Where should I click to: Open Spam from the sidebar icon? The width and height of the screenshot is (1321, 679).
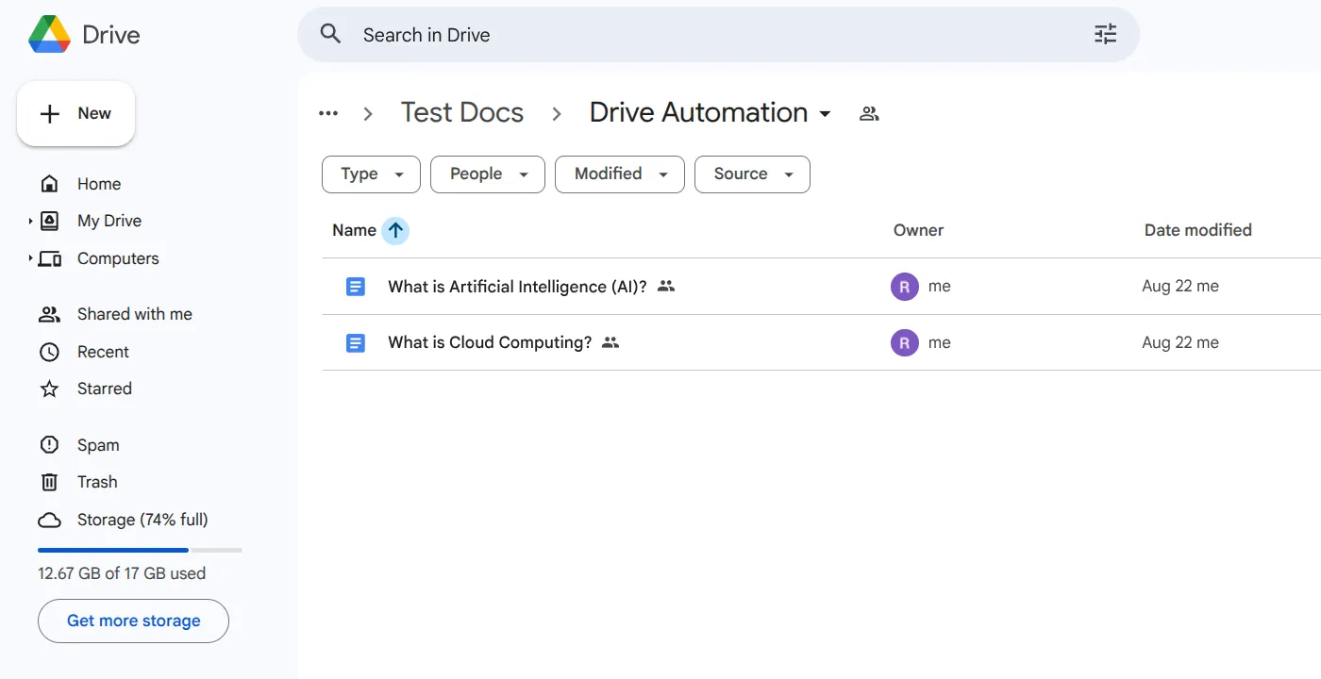click(48, 444)
